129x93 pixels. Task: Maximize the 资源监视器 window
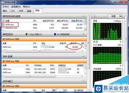click(118, 2)
